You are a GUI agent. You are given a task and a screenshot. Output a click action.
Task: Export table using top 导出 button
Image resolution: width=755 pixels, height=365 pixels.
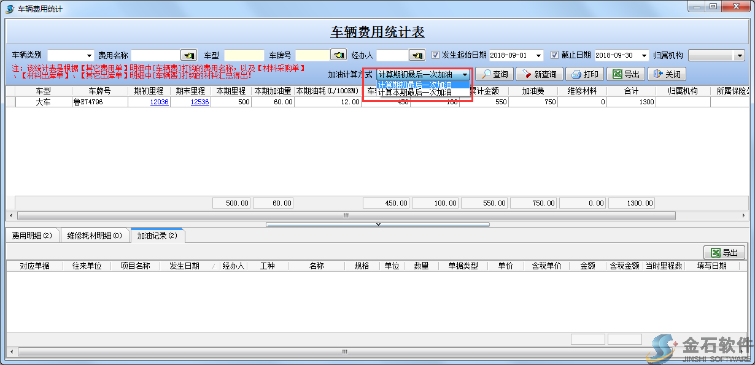click(x=625, y=74)
